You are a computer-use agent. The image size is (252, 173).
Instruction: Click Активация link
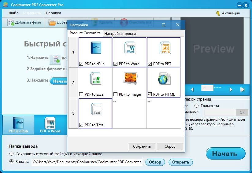(231, 13)
